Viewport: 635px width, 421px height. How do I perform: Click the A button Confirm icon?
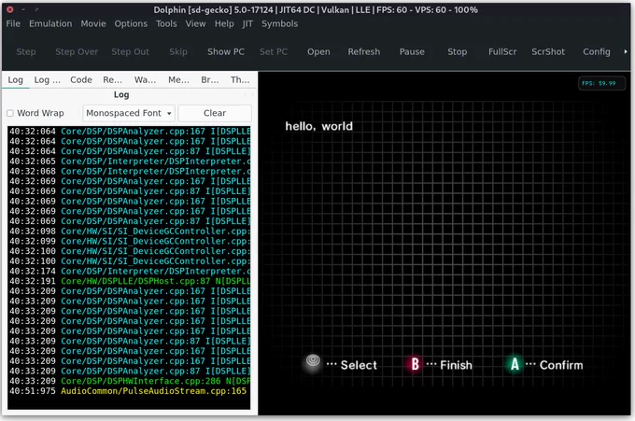pos(515,364)
